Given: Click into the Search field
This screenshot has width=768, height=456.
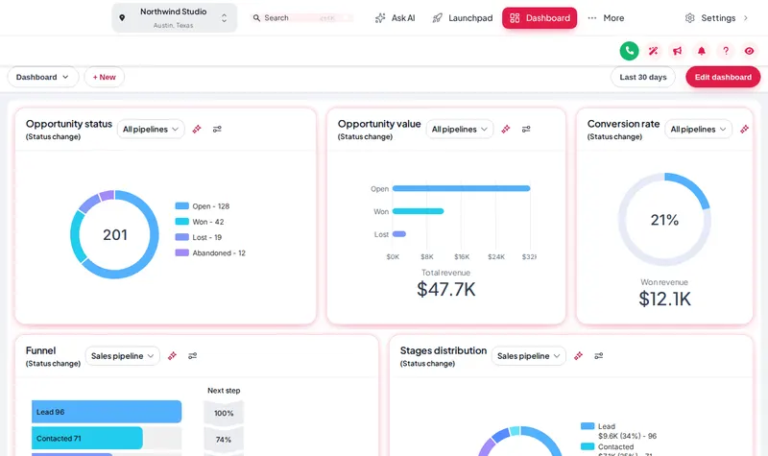Looking at the screenshot, I should (301, 18).
